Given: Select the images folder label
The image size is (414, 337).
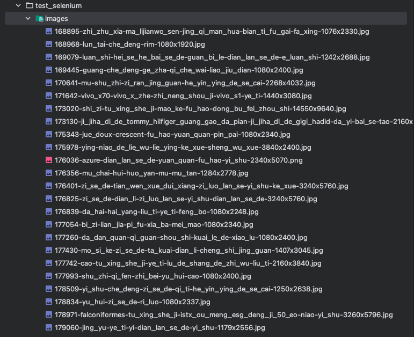Looking at the screenshot, I should tap(56, 18).
